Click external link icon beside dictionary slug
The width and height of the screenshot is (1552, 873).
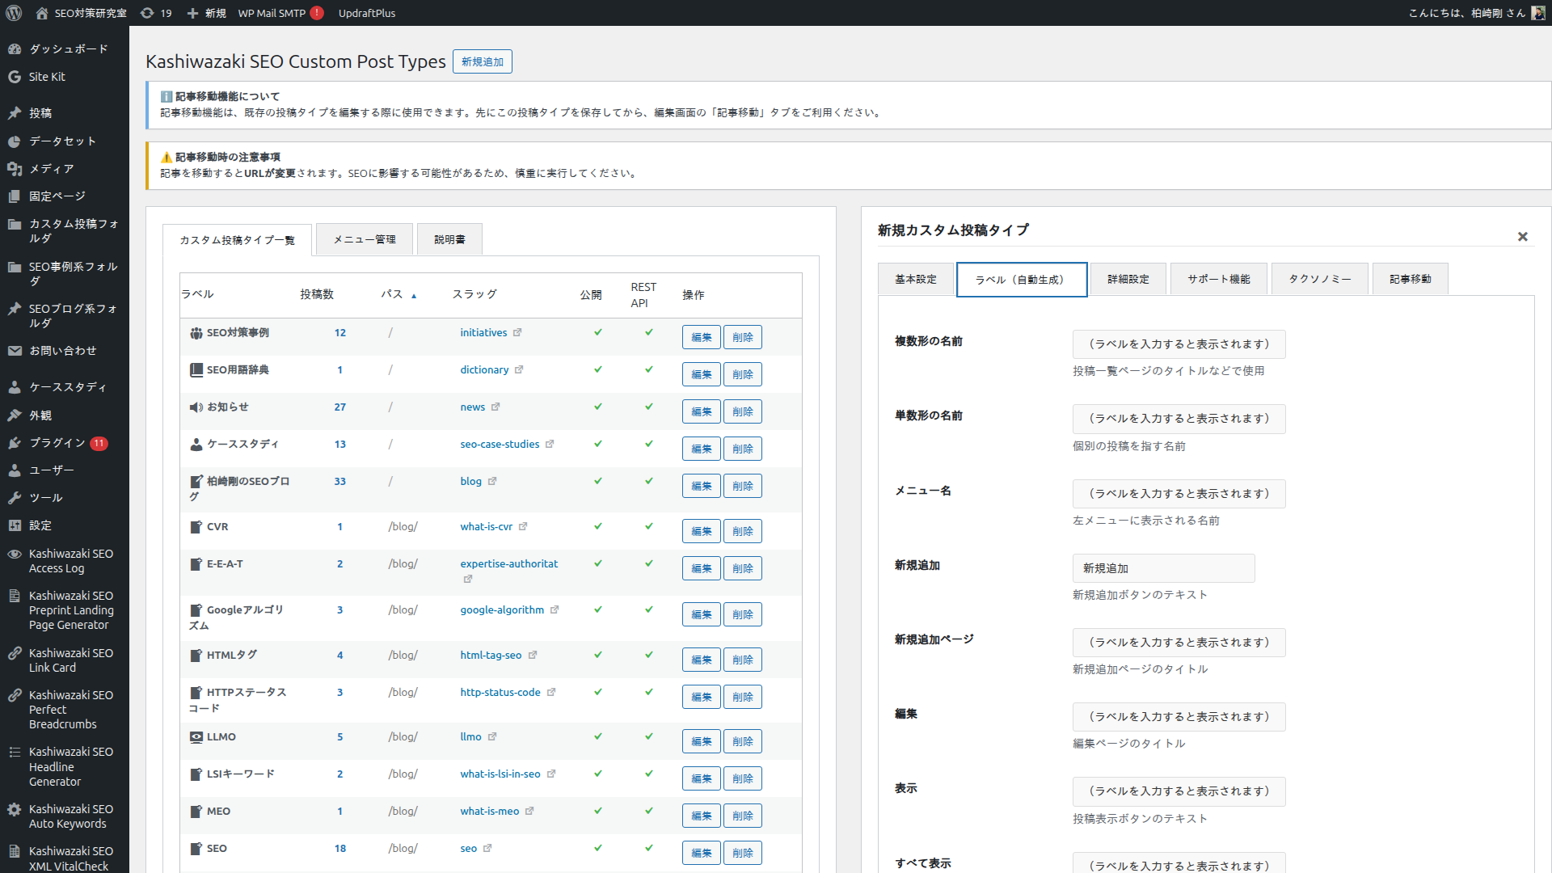[x=519, y=369]
